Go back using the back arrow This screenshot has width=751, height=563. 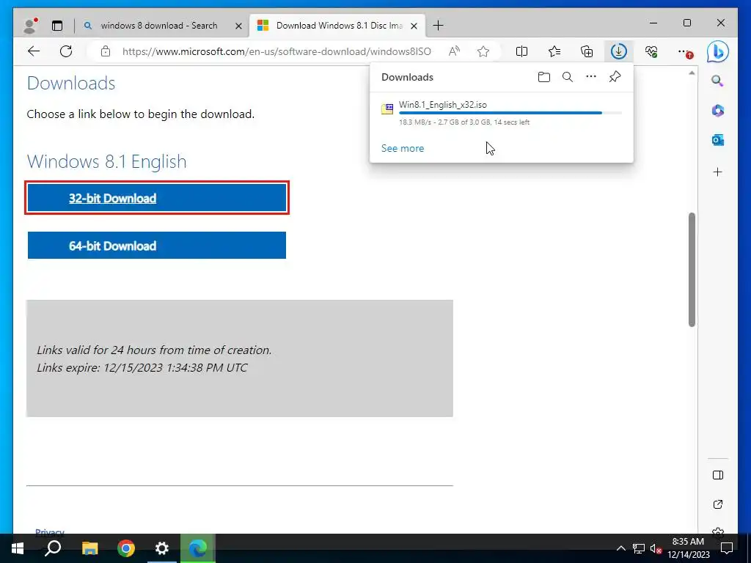coord(34,51)
